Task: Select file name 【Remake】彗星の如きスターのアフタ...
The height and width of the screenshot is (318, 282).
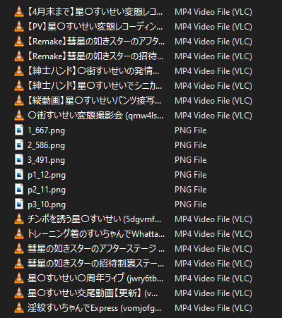Action: coord(96,42)
